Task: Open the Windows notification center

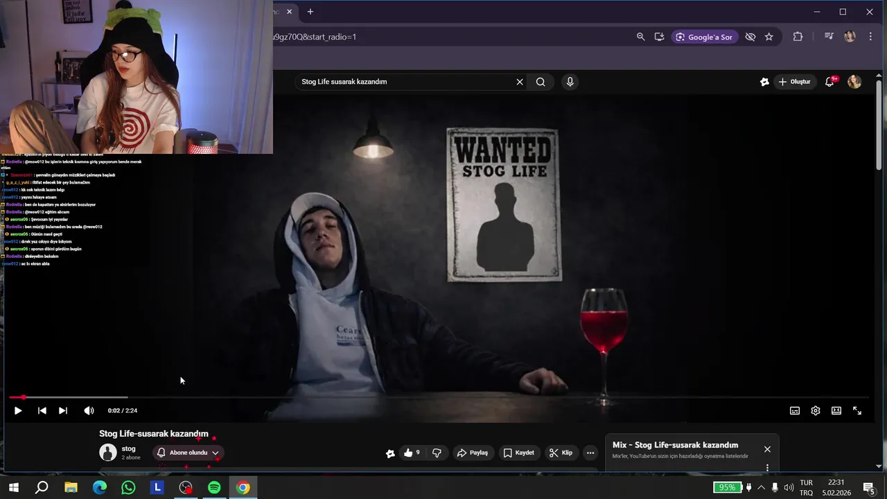Action: 869,487
